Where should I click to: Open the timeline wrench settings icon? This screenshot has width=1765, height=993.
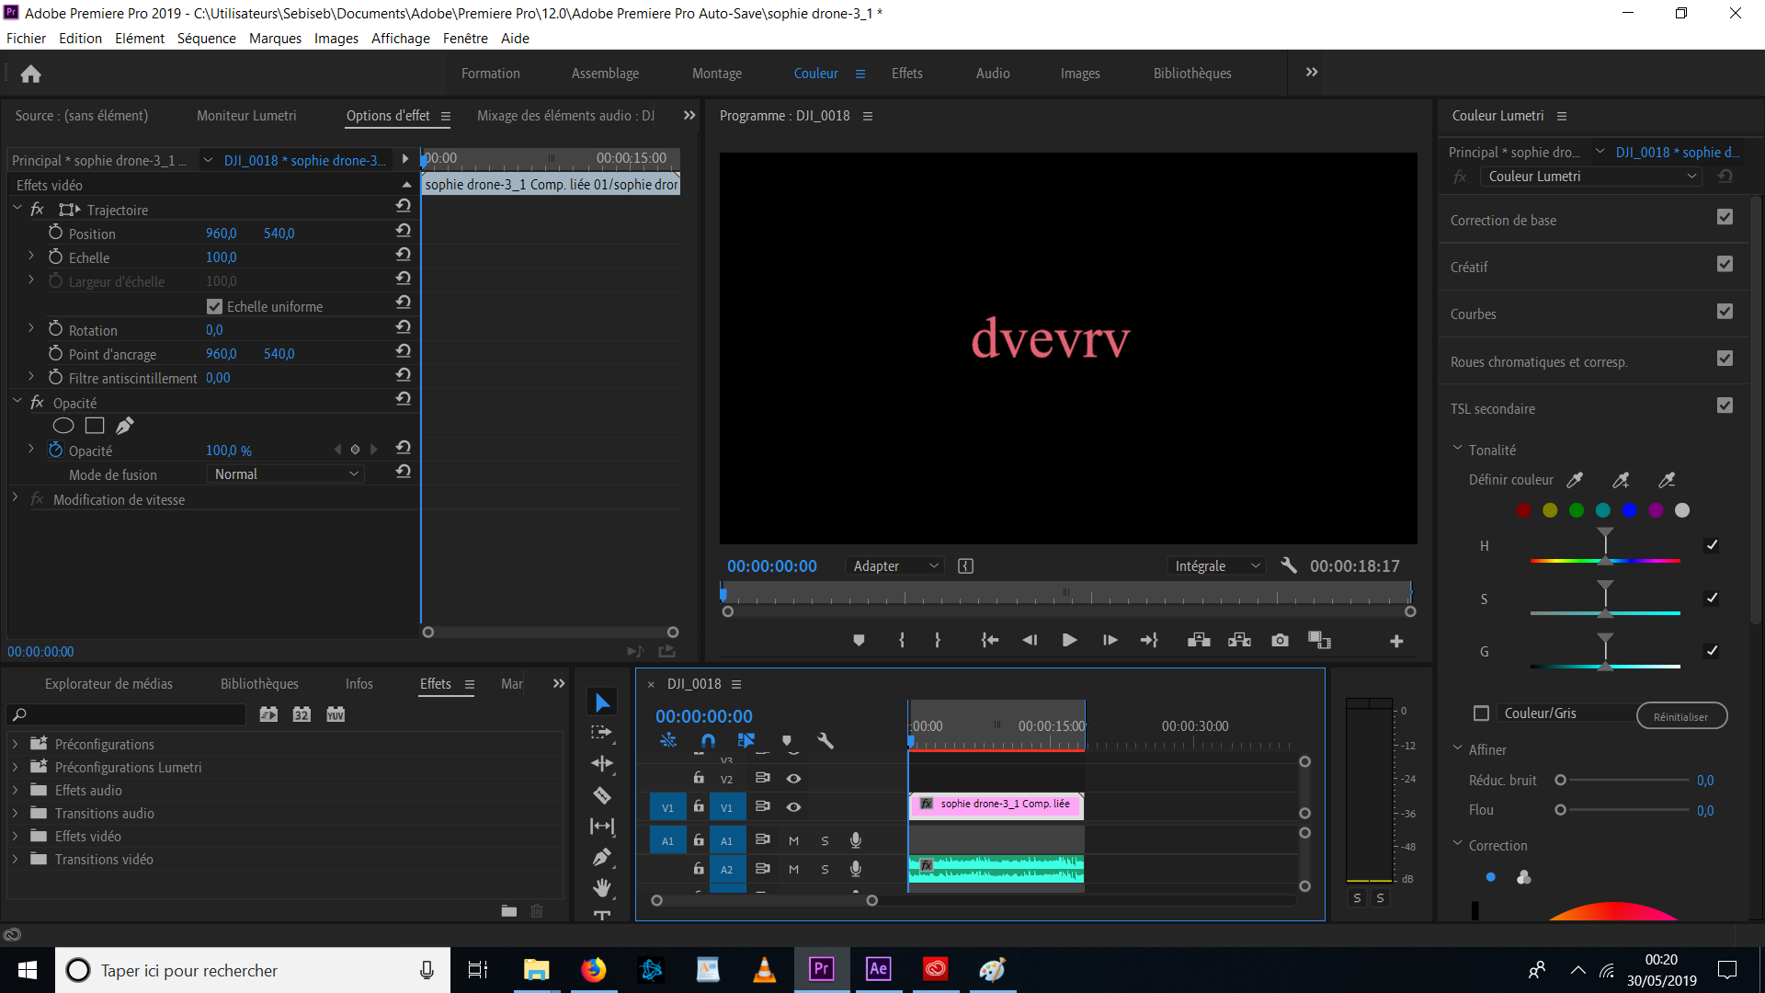pyautogui.click(x=826, y=740)
